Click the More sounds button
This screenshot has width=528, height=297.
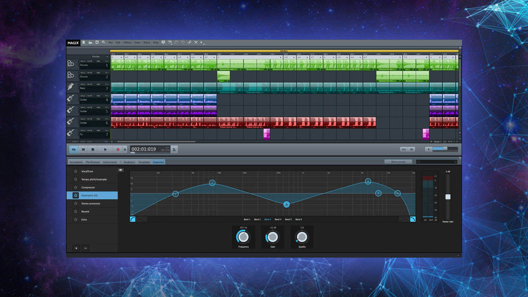[398, 162]
